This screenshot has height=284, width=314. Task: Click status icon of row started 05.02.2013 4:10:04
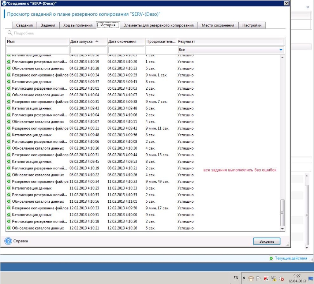tap(9, 95)
